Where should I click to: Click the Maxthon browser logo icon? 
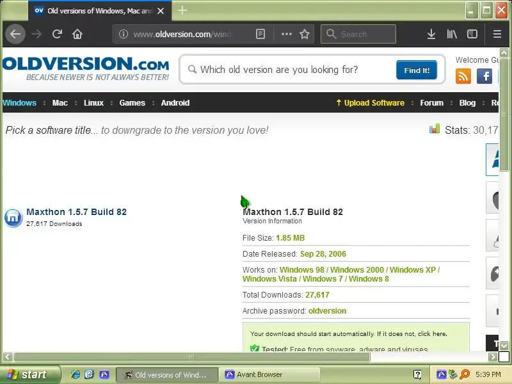(x=13, y=218)
